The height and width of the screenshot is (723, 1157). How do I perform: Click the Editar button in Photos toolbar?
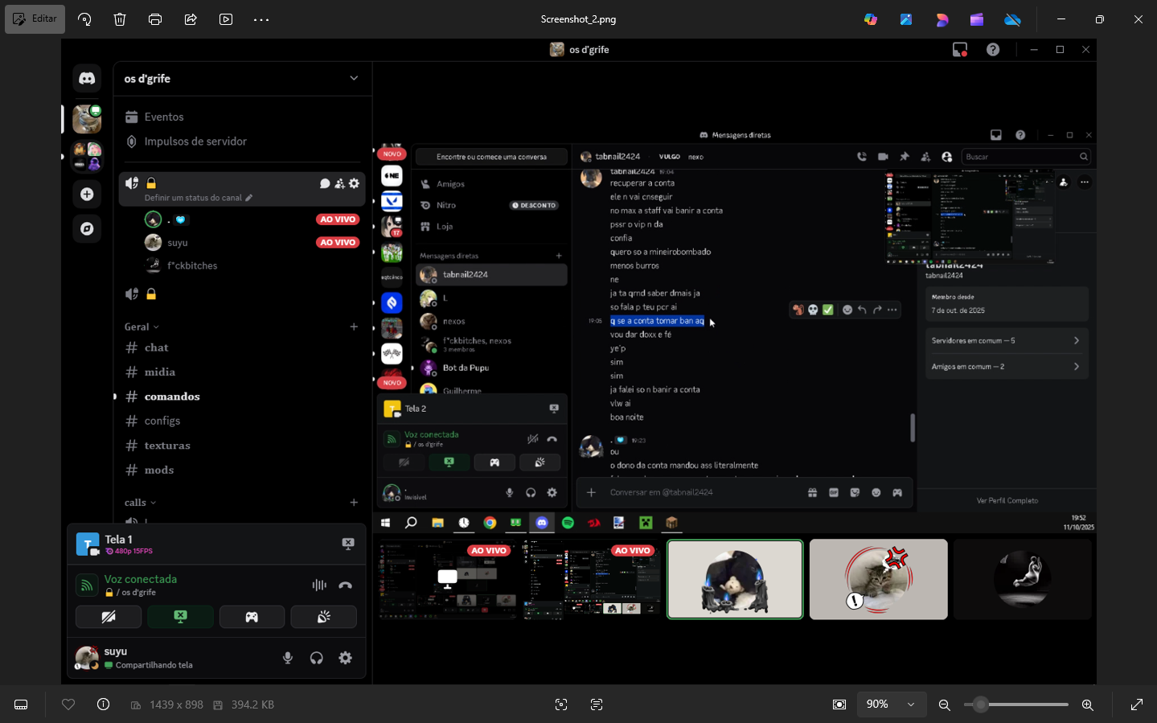point(35,19)
